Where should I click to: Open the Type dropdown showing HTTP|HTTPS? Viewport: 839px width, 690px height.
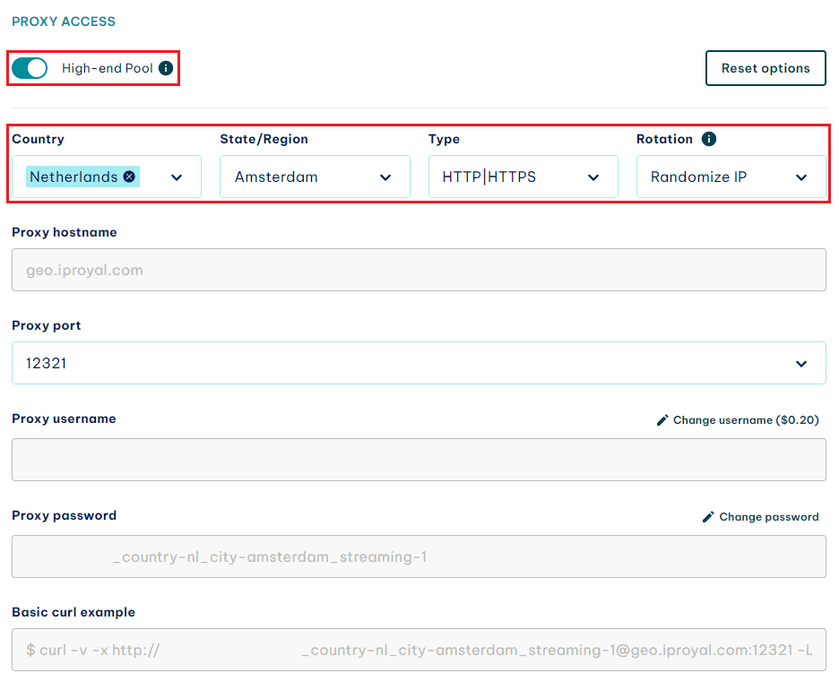coord(523,177)
